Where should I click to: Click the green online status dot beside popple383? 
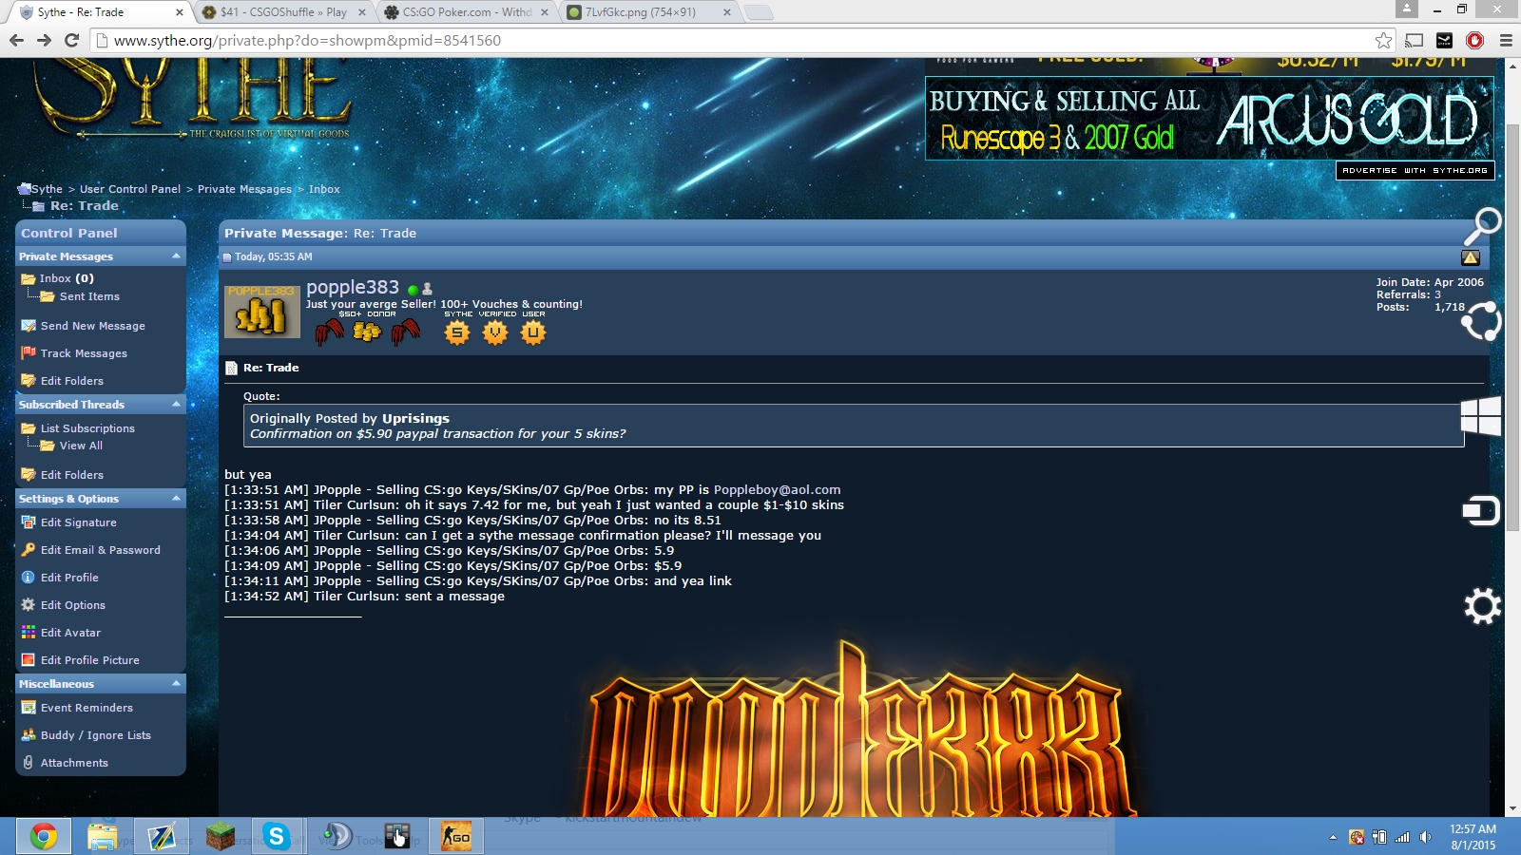(413, 289)
